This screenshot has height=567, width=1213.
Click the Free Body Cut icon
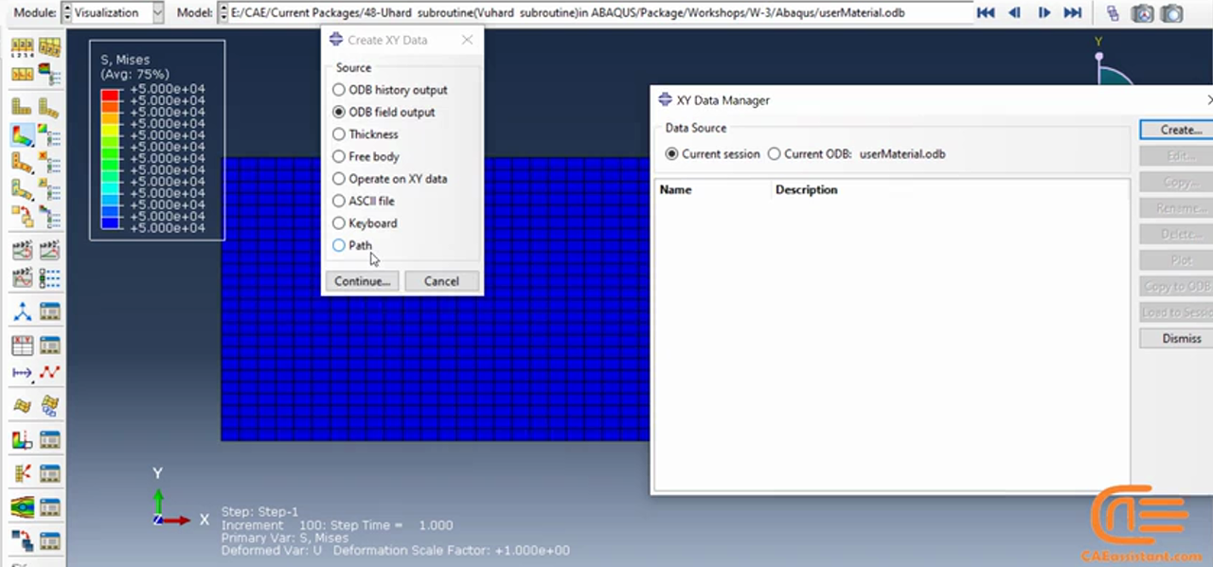tap(22, 473)
